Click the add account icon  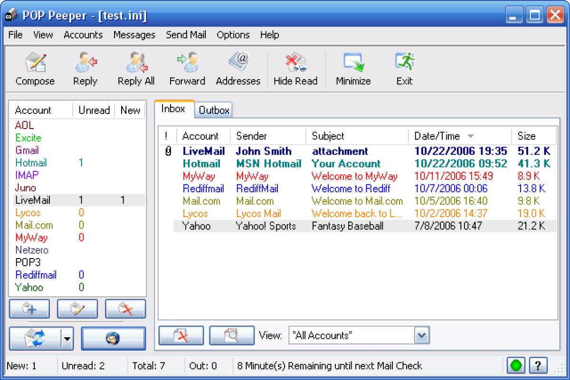click(x=29, y=308)
